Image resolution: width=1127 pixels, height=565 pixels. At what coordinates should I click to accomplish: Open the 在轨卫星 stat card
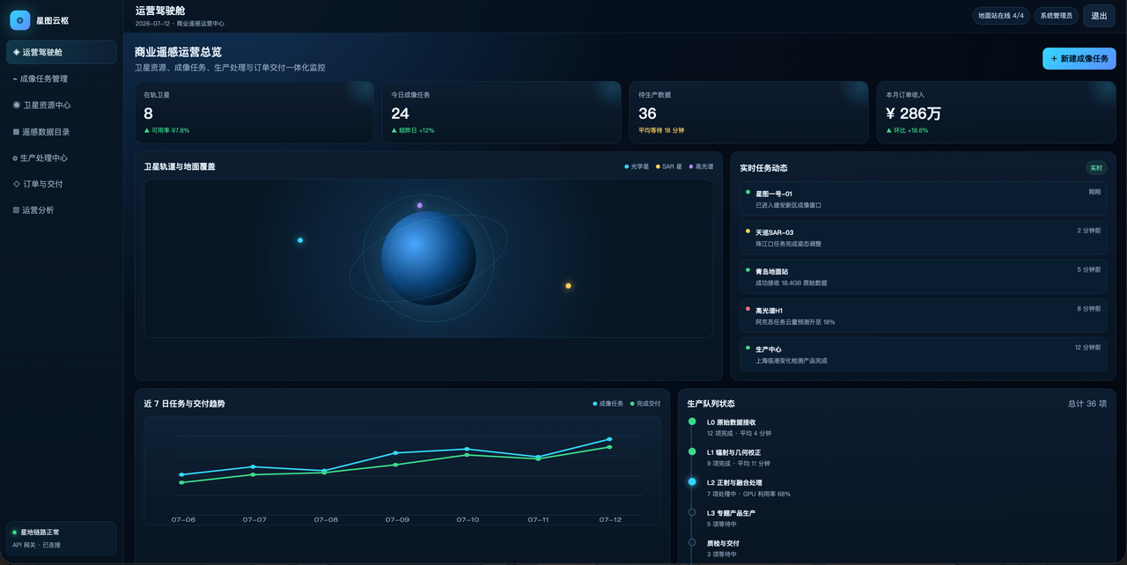[x=254, y=113]
